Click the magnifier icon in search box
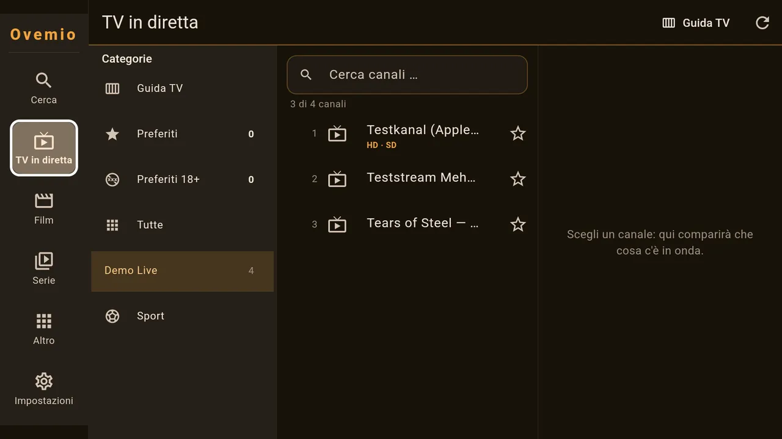This screenshot has width=782, height=439. click(x=306, y=75)
